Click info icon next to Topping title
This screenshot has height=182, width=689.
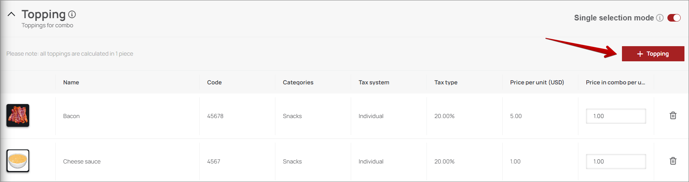72,14
